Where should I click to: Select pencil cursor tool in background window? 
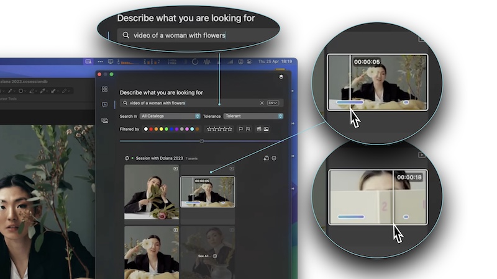pos(42,91)
